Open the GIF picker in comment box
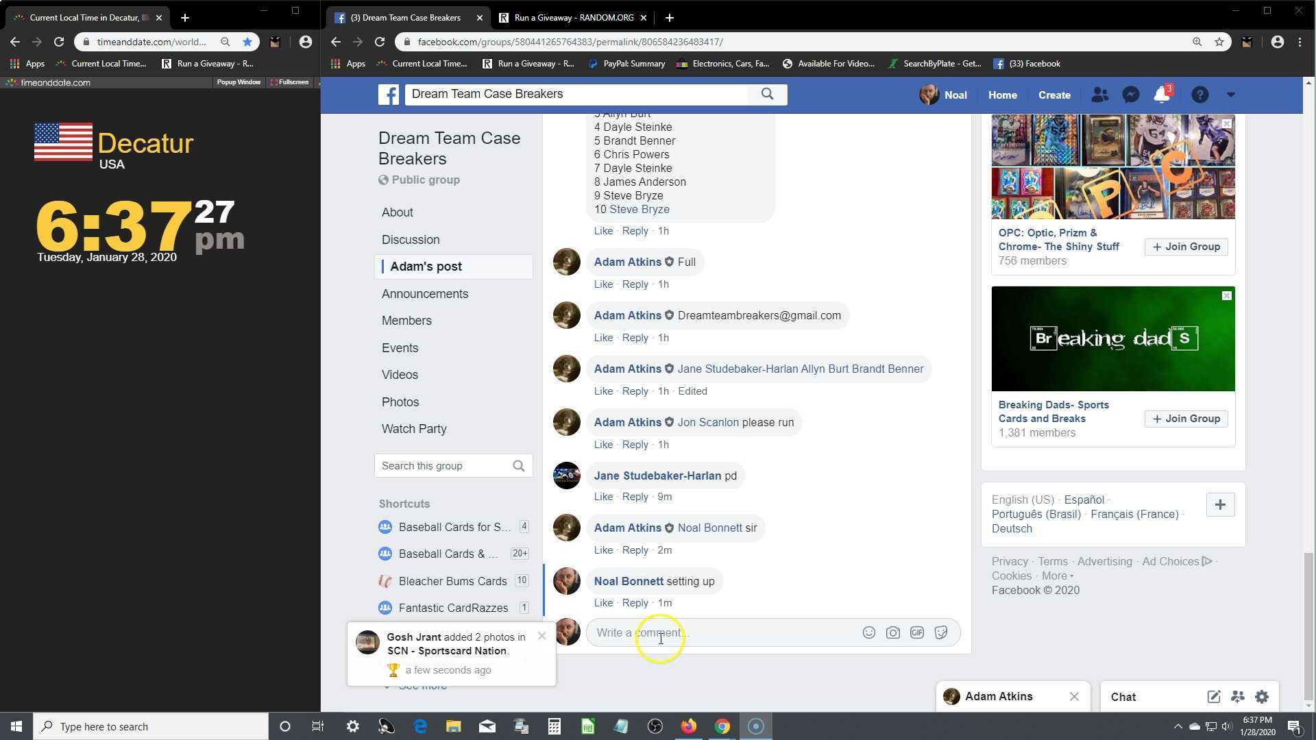This screenshot has height=740, width=1316. 916,632
